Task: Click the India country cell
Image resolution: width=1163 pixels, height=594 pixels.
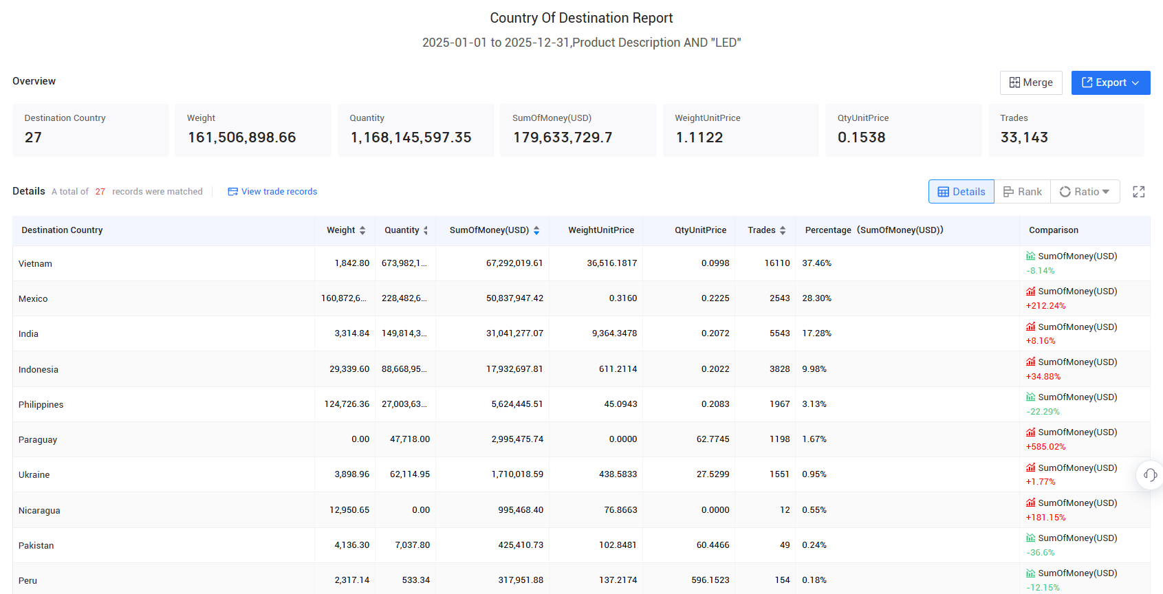Action: 164,333
